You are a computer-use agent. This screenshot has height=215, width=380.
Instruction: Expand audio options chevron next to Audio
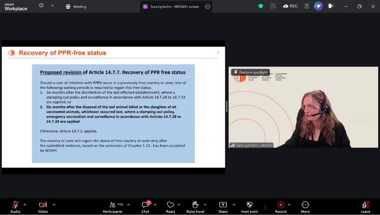pyautogui.click(x=25, y=205)
